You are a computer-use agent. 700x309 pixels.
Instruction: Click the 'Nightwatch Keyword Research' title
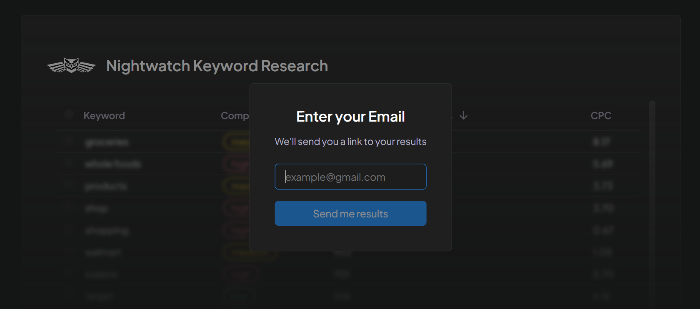(217, 65)
